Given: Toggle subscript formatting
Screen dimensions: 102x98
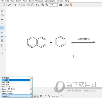Looking at the screenshot, I should tap(53, 96).
